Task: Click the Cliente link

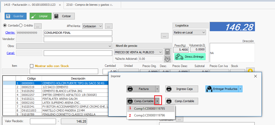Action: pyautogui.click(x=10, y=33)
